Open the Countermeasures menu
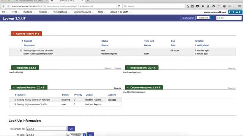 (84, 12)
